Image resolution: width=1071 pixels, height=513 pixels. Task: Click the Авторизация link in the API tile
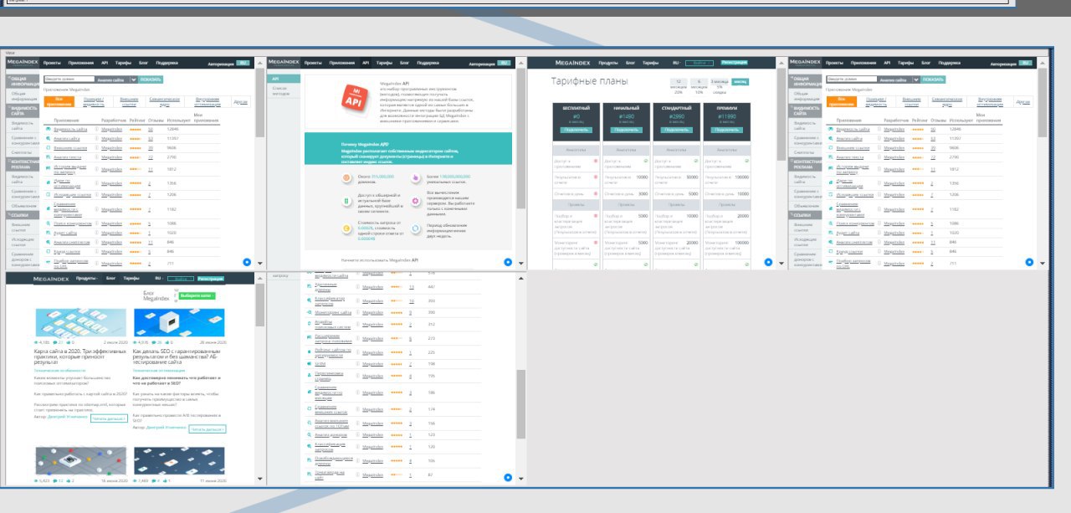coord(482,63)
